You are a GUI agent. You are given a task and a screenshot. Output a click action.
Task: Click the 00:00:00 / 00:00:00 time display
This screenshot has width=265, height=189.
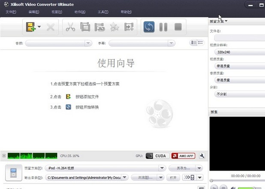[x=246, y=176]
